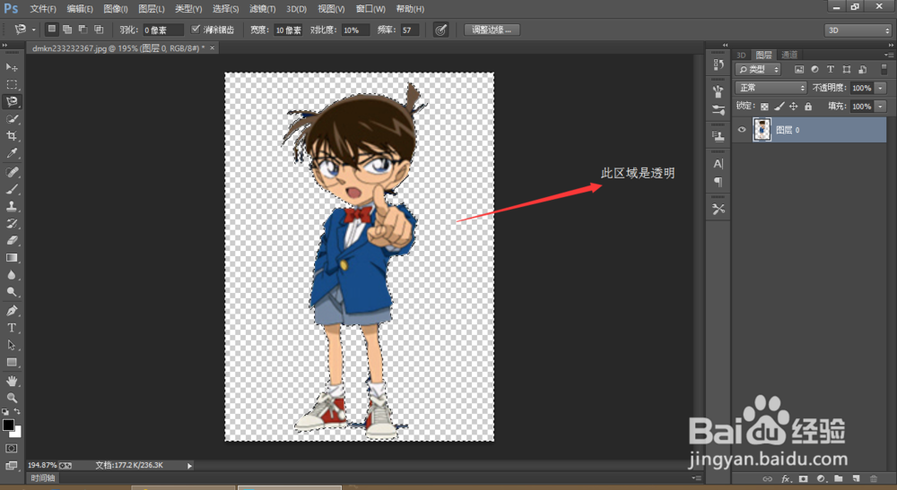Image resolution: width=897 pixels, height=490 pixels.
Task: Swap foreground and background colors
Action: click(17, 411)
